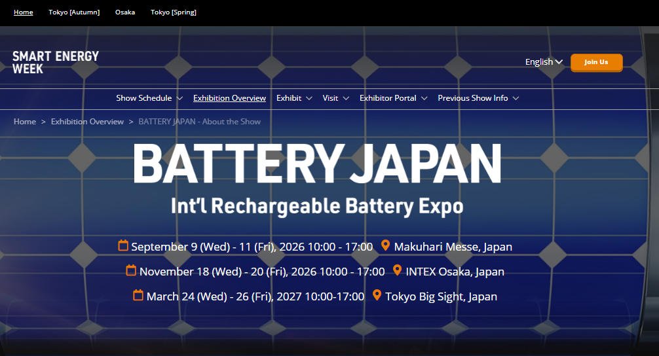Expand the Visit menu chevron
659x356 pixels.
pyautogui.click(x=346, y=98)
